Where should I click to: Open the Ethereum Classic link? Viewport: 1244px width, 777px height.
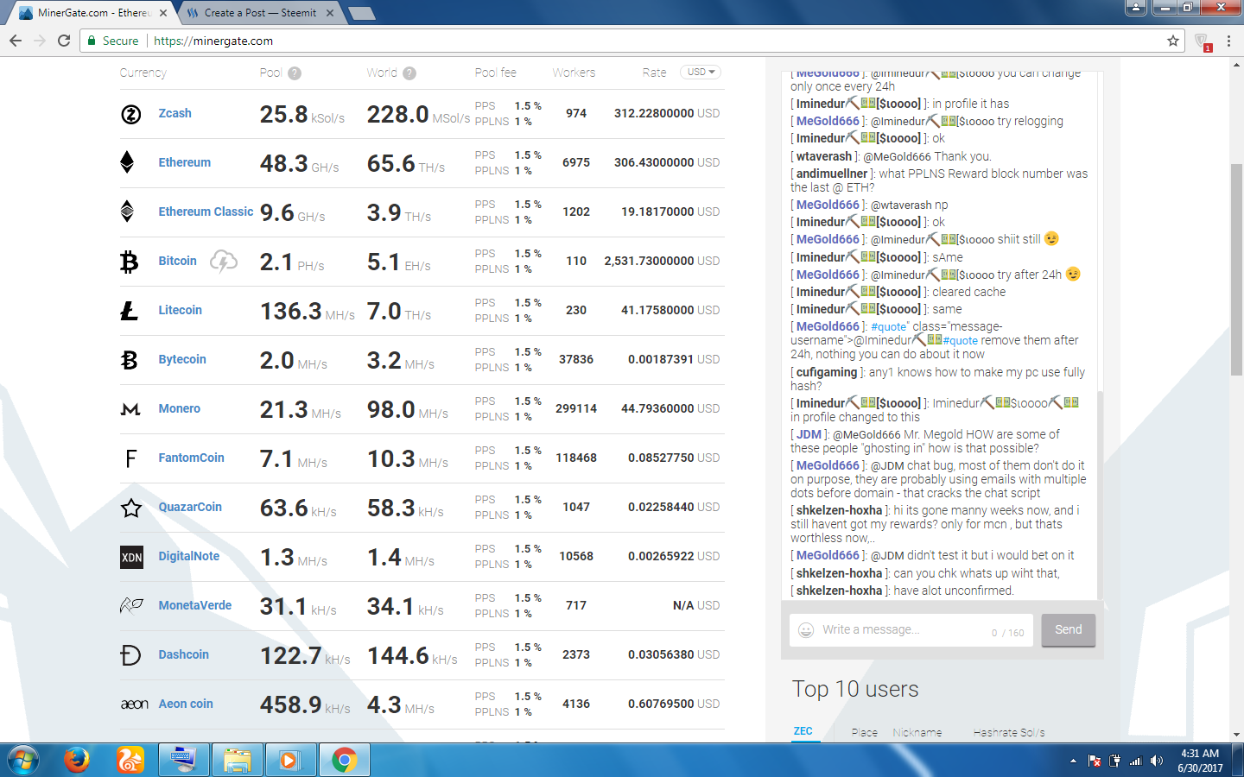click(206, 212)
